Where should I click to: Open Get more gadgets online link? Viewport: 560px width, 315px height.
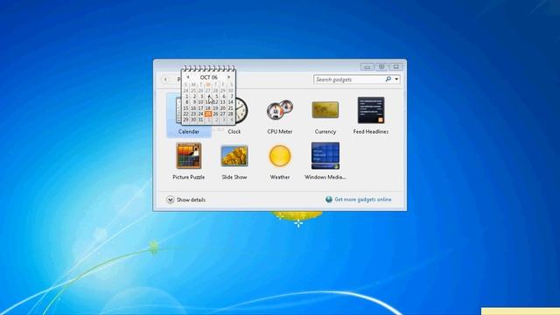point(363,199)
